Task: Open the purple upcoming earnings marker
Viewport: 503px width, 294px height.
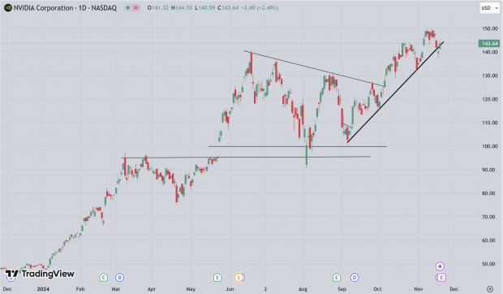Action: coord(441,277)
